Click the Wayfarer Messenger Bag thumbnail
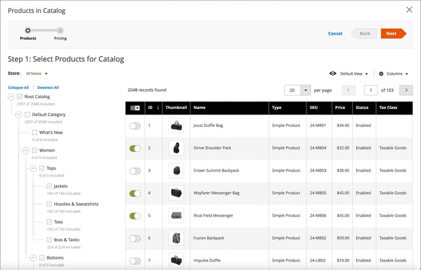421x270 pixels. 176,193
